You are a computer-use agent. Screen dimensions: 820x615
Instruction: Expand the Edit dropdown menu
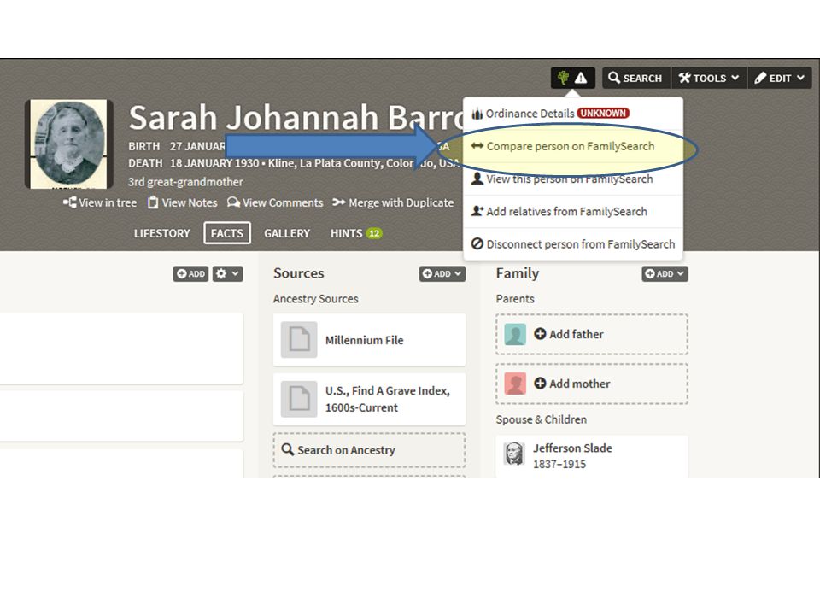click(x=780, y=78)
